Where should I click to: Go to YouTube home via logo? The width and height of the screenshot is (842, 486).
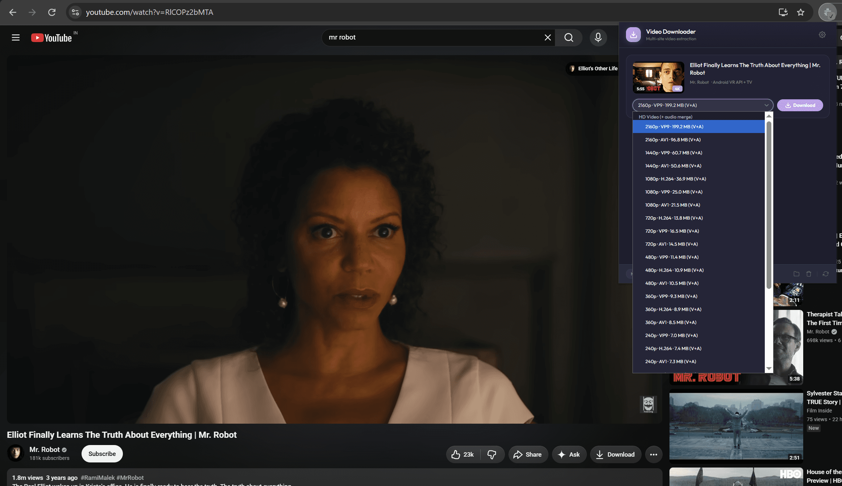[51, 38]
